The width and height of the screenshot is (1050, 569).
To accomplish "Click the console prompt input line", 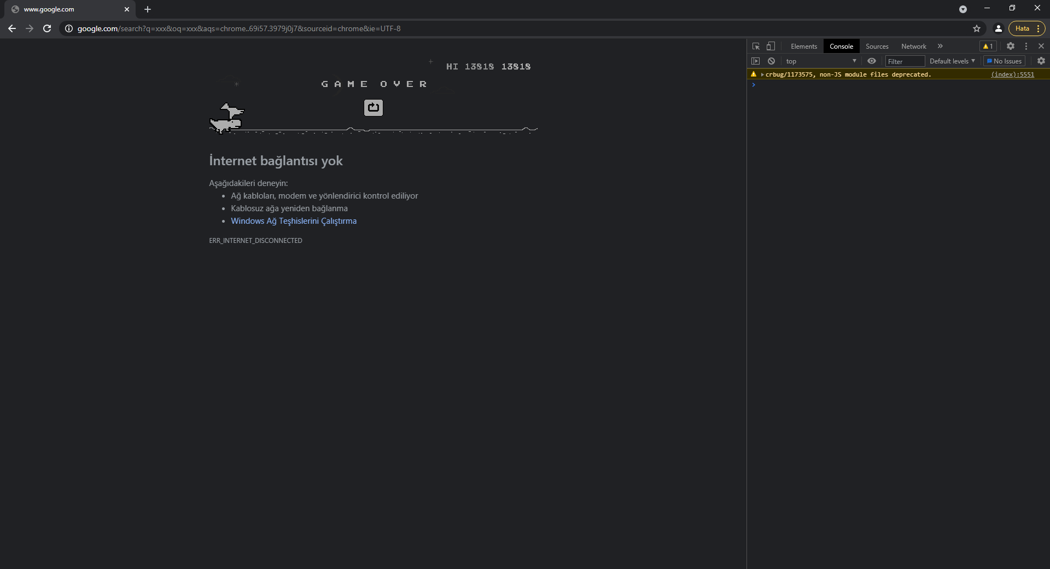I will pyautogui.click(x=899, y=85).
